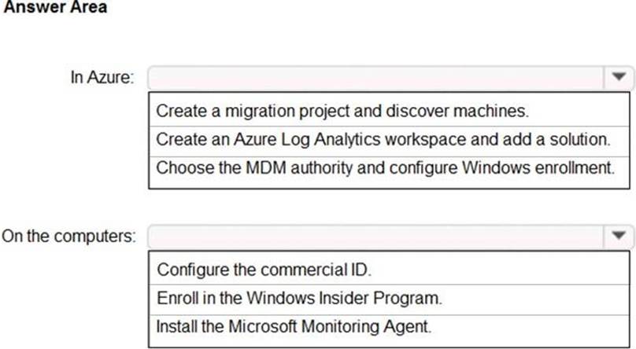Click the words Microsoft Monitoring Agent in the list
The height and width of the screenshot is (349, 636).
pyautogui.click(x=347, y=325)
